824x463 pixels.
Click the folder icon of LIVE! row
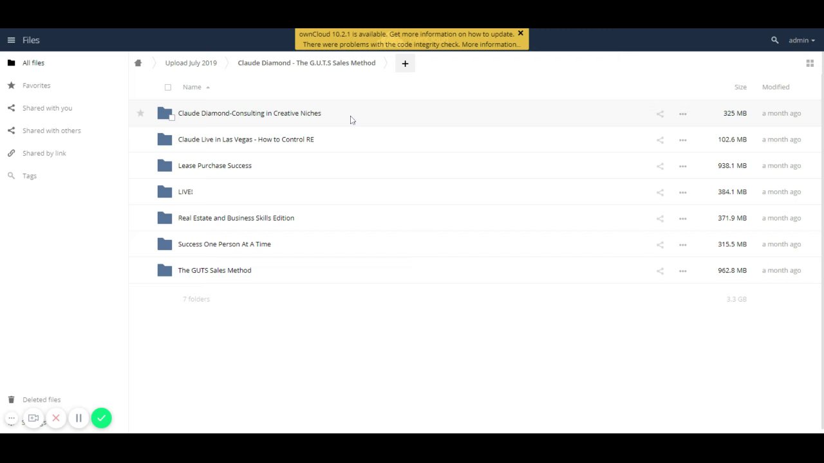click(x=165, y=192)
